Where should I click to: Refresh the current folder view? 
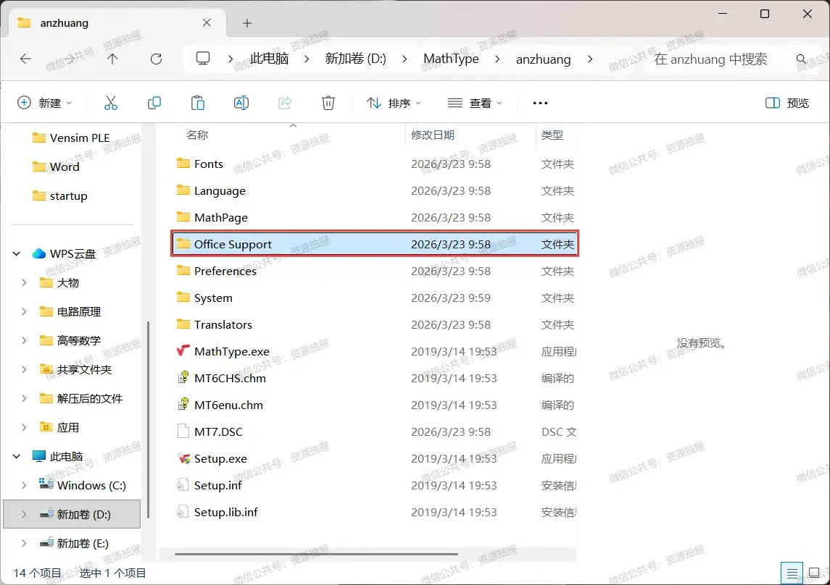(x=156, y=59)
